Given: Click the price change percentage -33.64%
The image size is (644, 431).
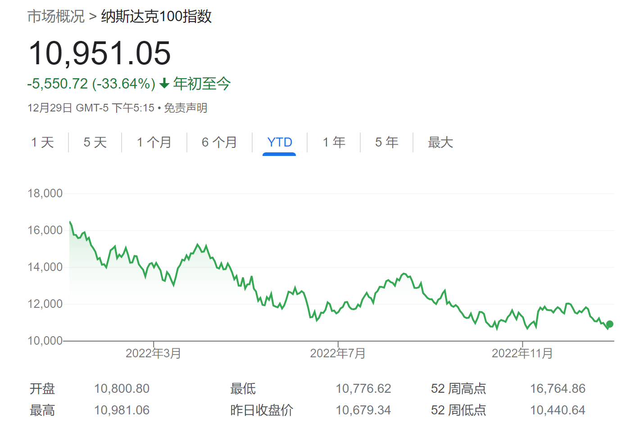Looking at the screenshot, I should (122, 84).
